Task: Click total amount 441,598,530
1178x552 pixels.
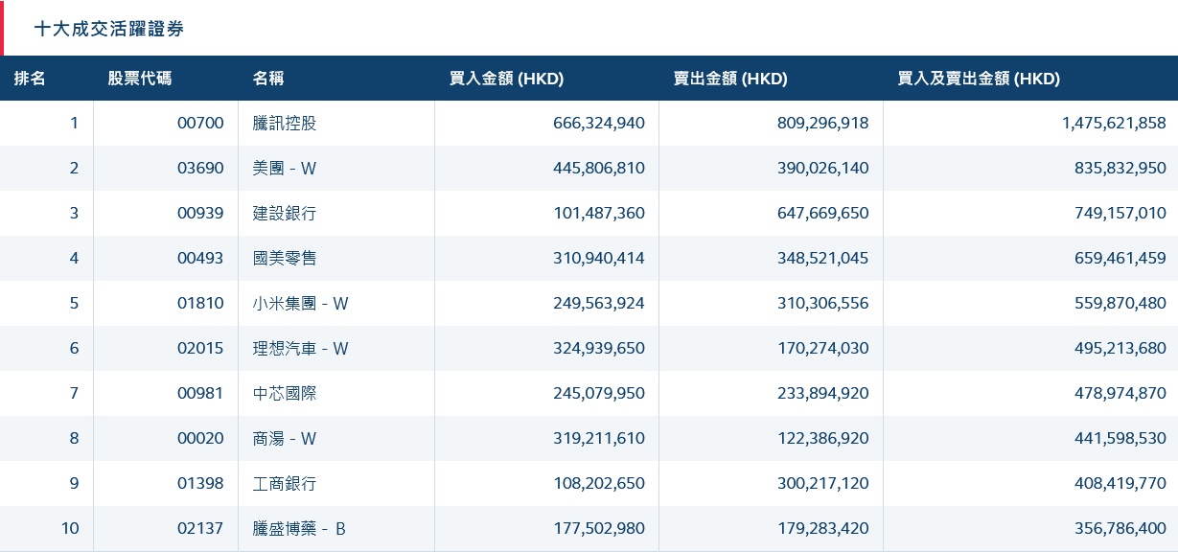Action: (1120, 438)
